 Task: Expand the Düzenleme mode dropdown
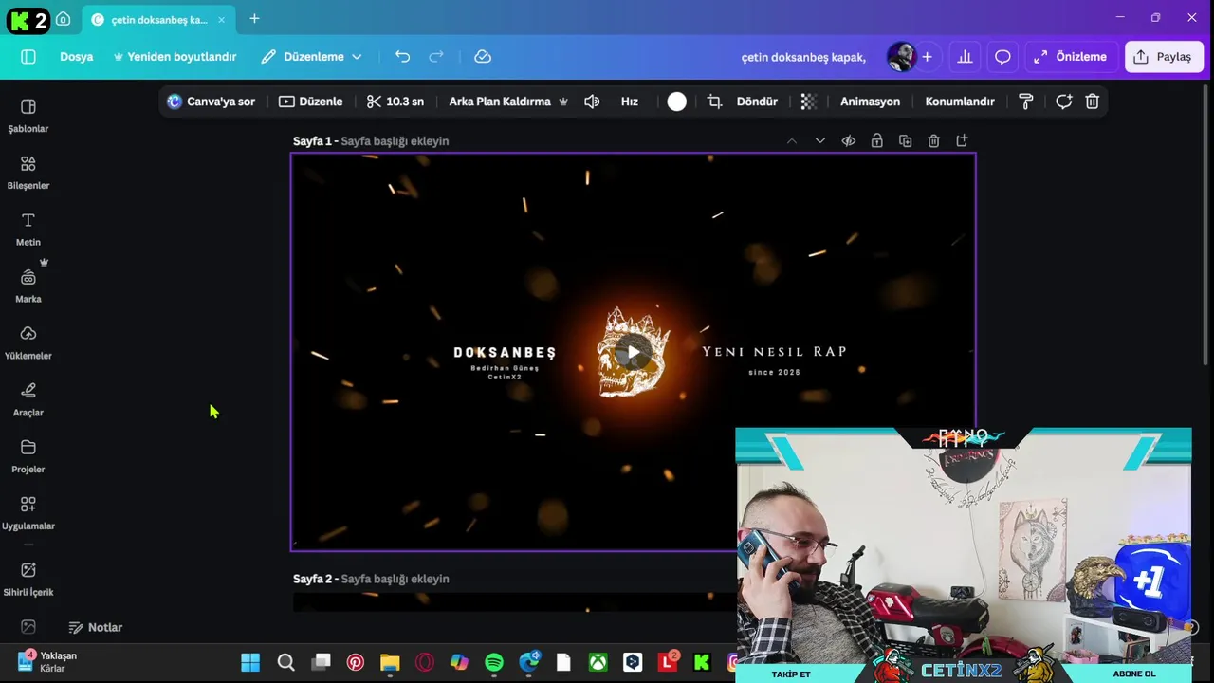311,57
